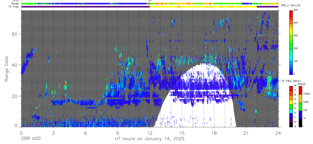
Task: Click the 500 tick on width colorbar
Action: (x=296, y=10)
